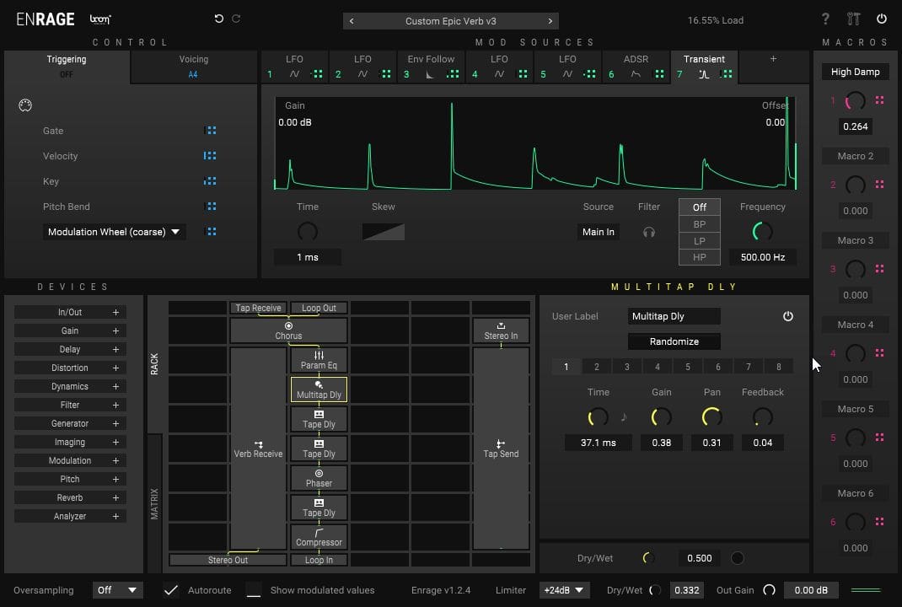Screen dimensions: 902x607
Task: Set the filter mode to HP
Action: click(700, 257)
